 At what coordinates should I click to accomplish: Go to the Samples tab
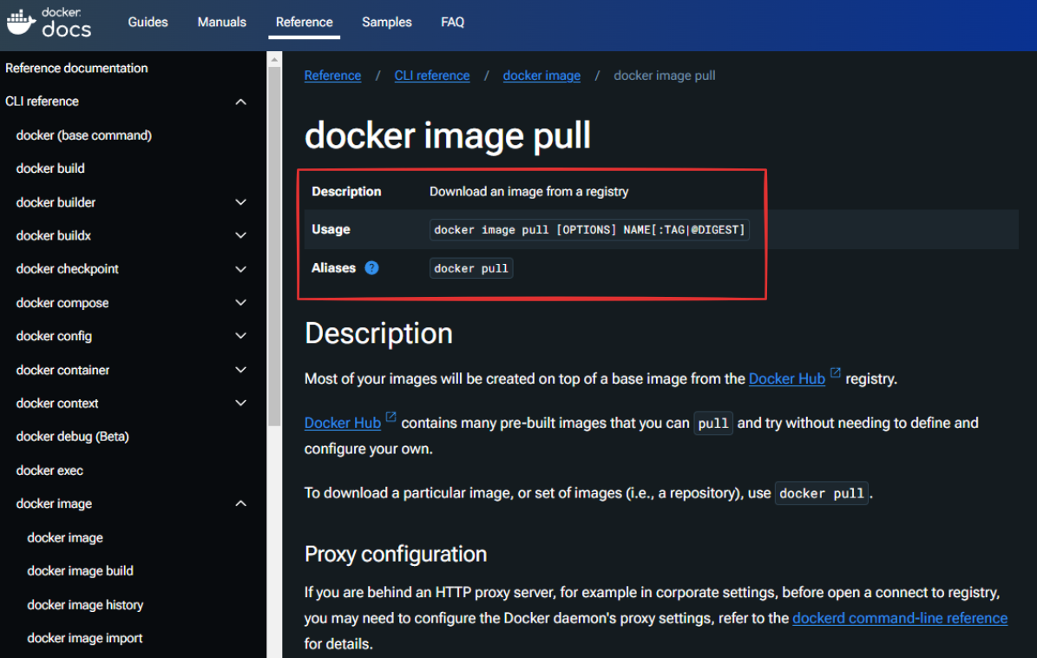click(x=387, y=22)
